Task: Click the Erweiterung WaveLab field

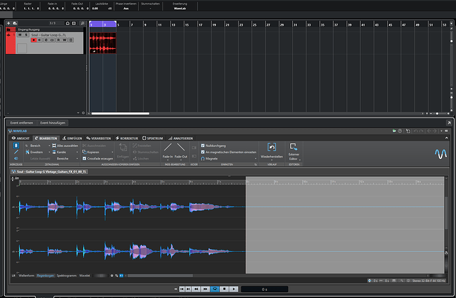Action: [180, 6]
